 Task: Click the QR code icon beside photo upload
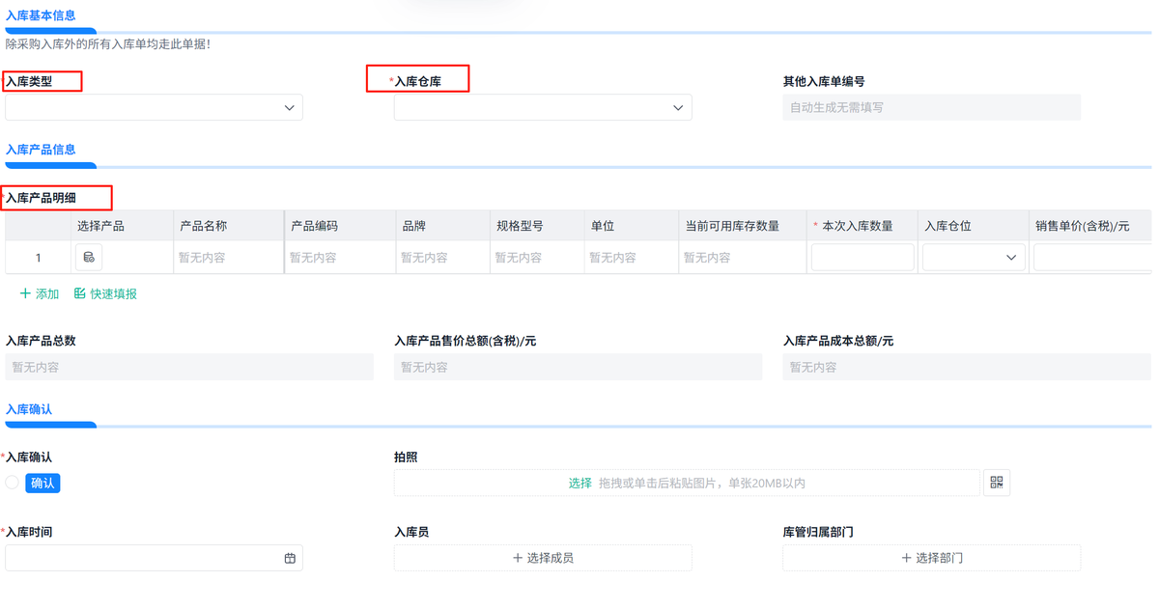[997, 483]
